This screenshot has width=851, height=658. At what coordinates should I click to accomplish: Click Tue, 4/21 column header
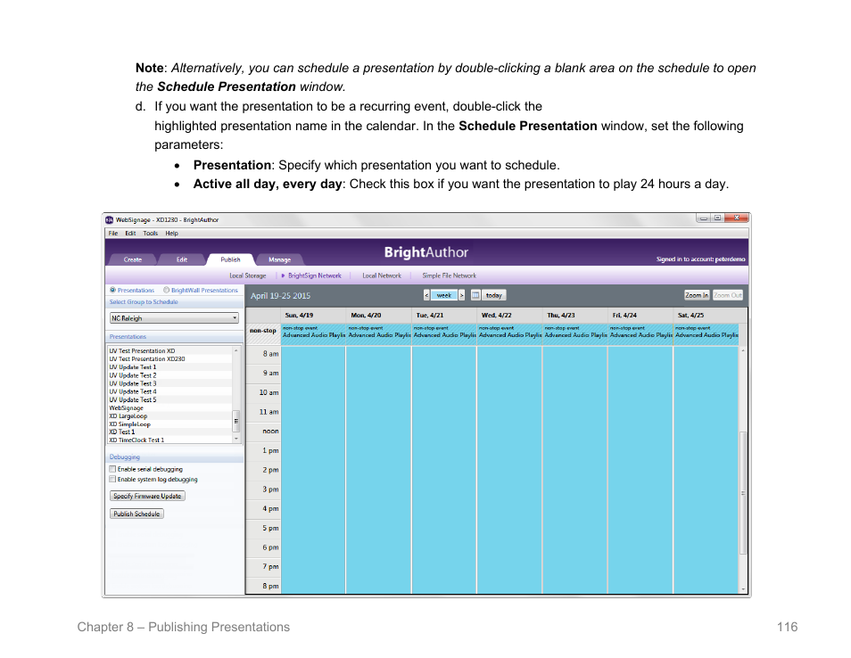[x=444, y=315]
